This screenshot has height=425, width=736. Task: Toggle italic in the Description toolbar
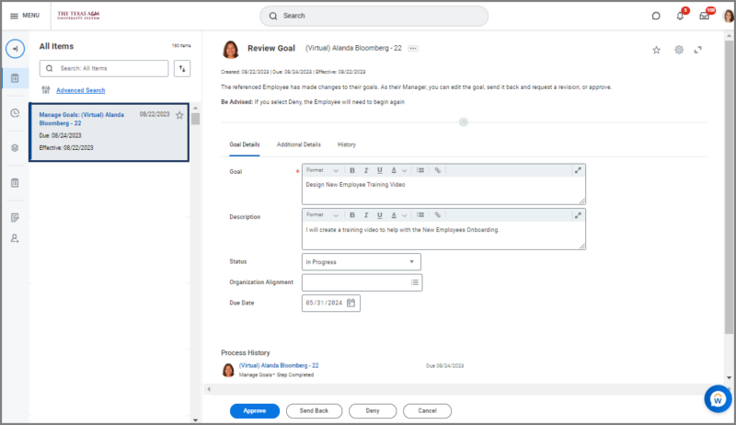pos(365,214)
